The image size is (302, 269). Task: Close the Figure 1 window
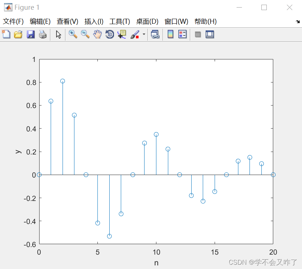[x=289, y=8]
